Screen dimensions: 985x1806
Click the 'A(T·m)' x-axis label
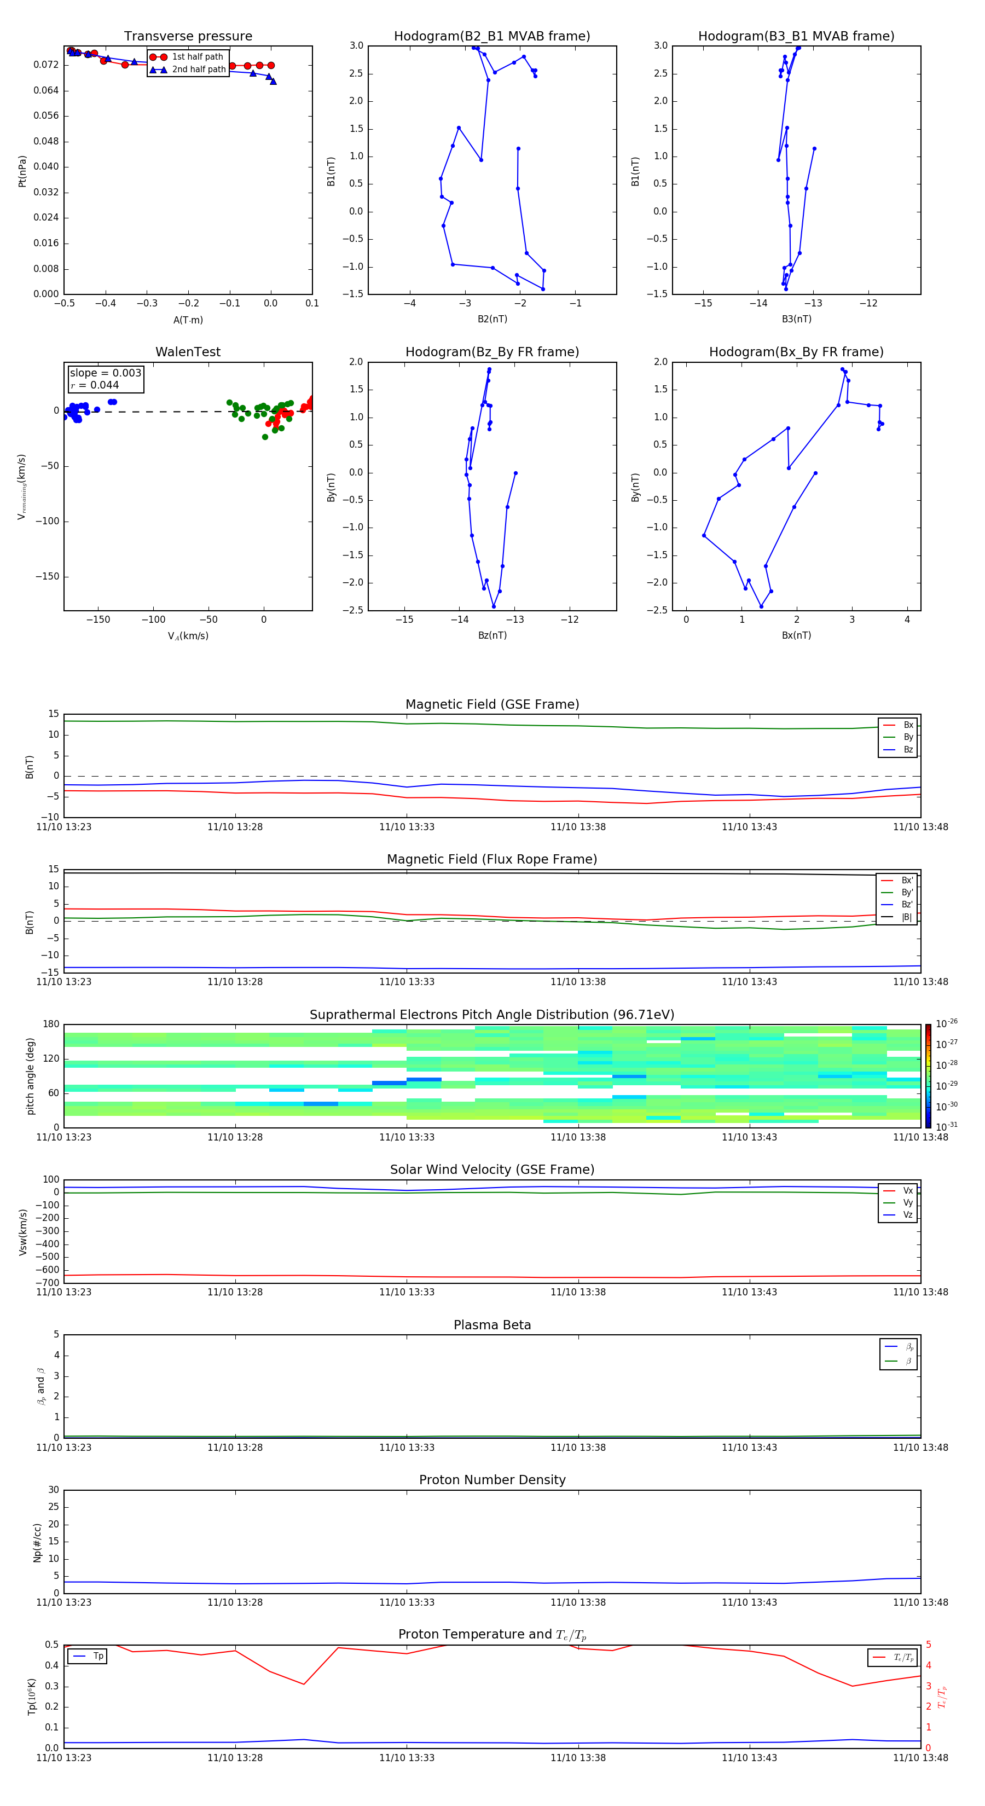click(x=188, y=320)
